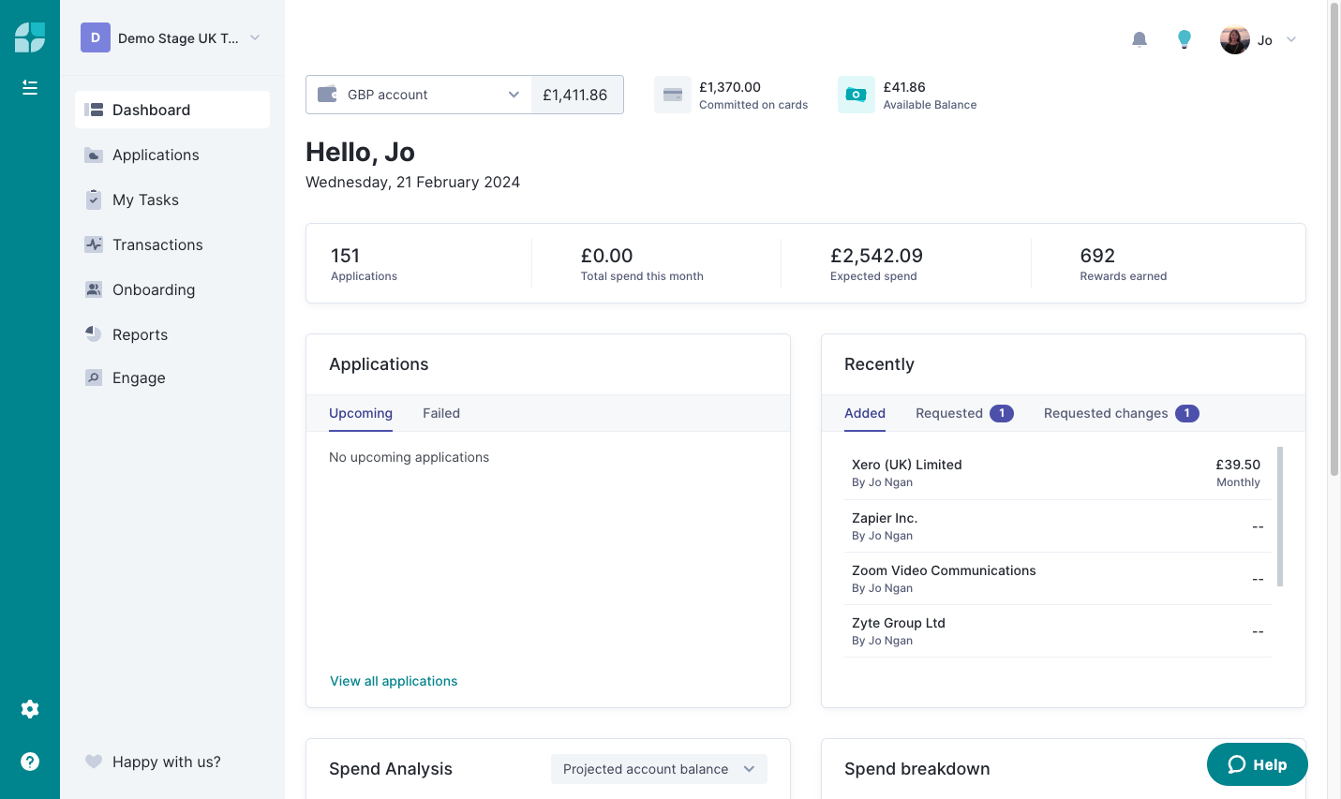1341x799 pixels.
Task: Click the heart icon beside Happy with us
Action: tap(94, 762)
